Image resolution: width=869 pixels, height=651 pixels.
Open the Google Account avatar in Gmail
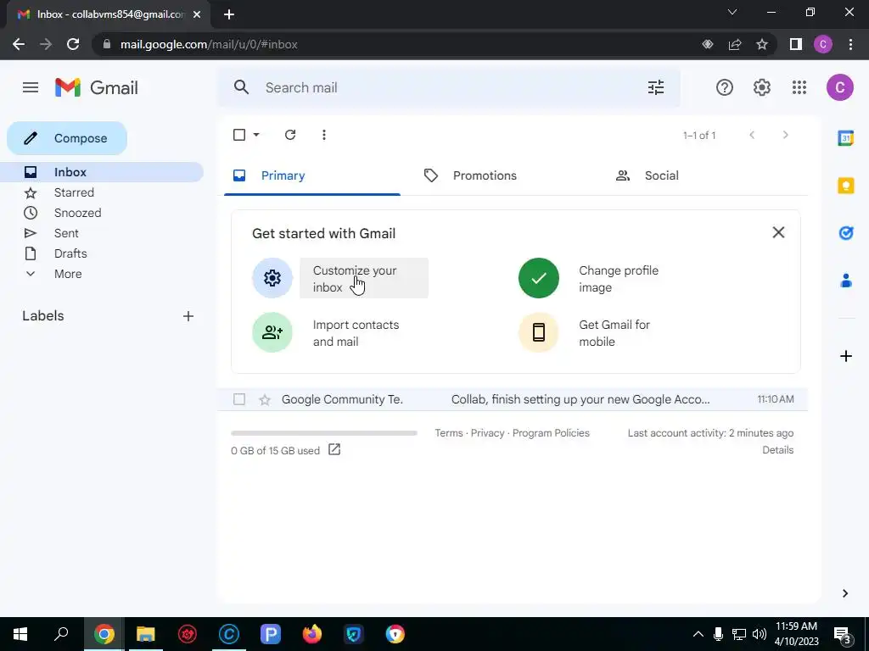(x=839, y=87)
